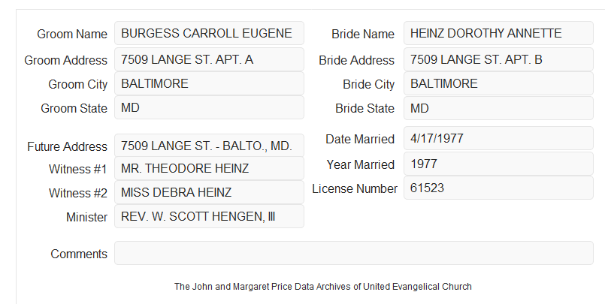Select the Witness #1 field
Image resolution: width=605 pixels, height=304 pixels.
(209, 168)
